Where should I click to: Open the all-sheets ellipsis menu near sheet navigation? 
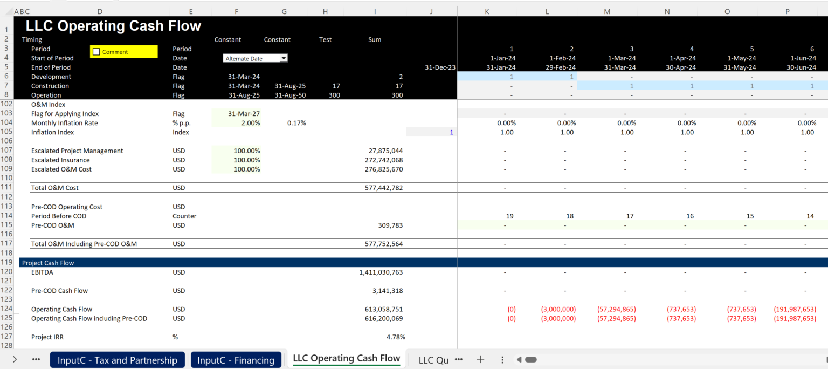[36, 359]
